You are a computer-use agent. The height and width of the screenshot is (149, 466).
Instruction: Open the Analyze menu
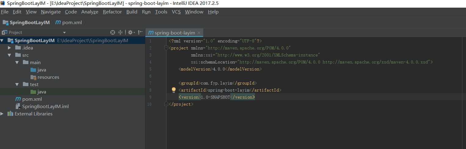[x=90, y=12]
